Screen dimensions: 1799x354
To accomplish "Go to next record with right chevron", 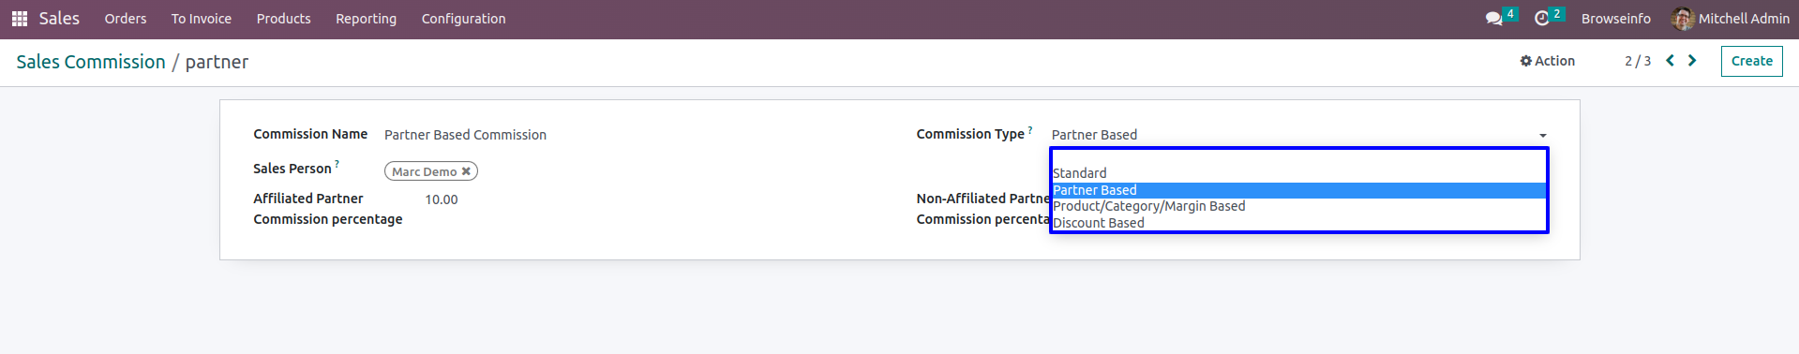I will tap(1692, 61).
